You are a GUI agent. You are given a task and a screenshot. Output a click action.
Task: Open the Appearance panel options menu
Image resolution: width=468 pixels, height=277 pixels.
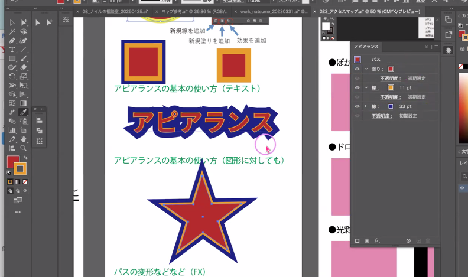point(435,47)
